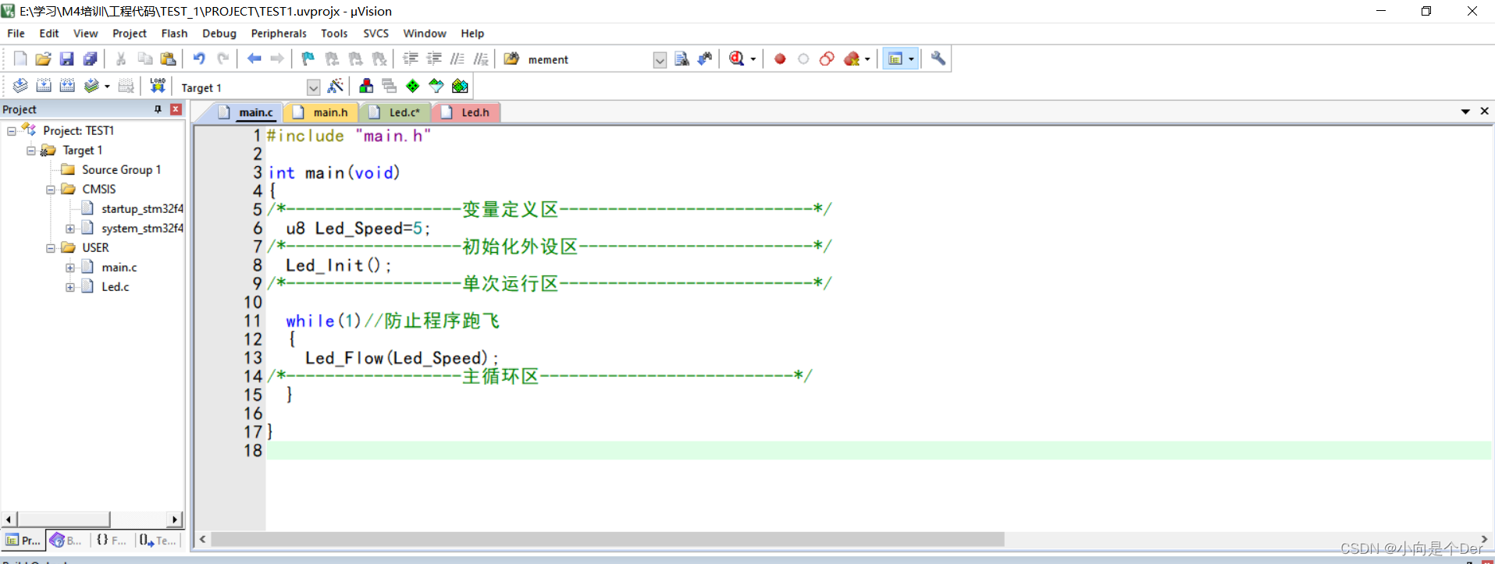Unindent selected lines with the outdent icon
This screenshot has height=564, width=1495.
tap(434, 59)
